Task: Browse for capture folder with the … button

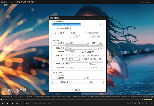Action: point(102,25)
